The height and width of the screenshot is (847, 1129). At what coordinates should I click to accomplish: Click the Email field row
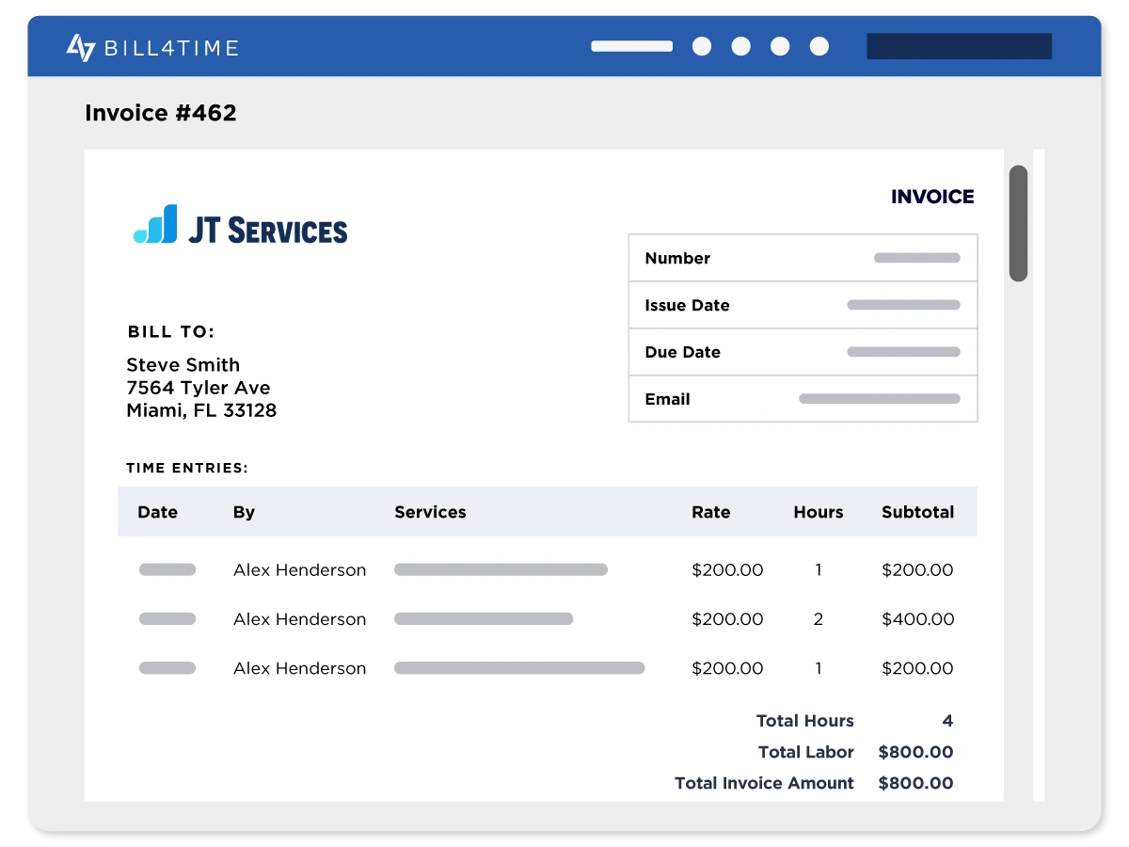[x=803, y=399]
